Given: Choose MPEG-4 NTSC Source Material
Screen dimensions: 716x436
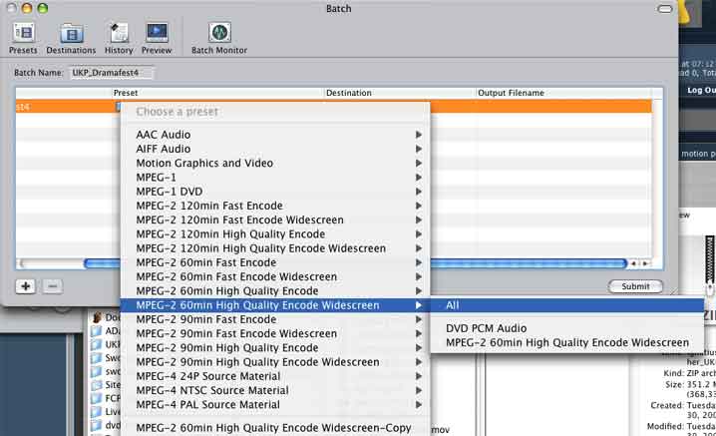Looking at the screenshot, I should pos(275,390).
